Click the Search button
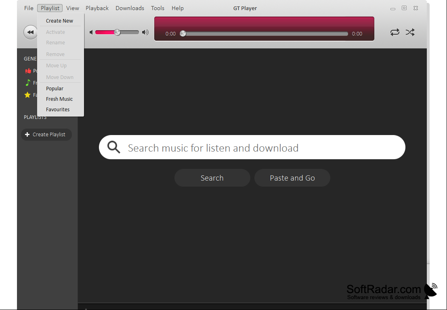Viewport: 447px width, 310px height. pyautogui.click(x=212, y=178)
